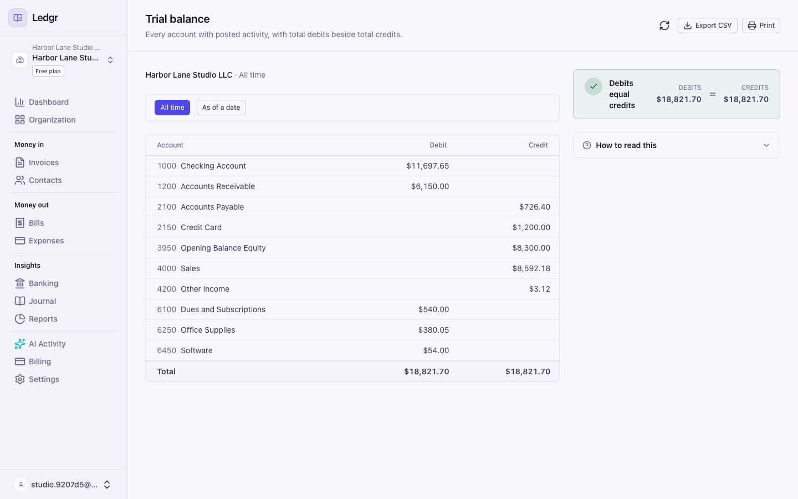Click the 6100 Dues and Subscriptions row
The height and width of the screenshot is (499, 798).
352,309
